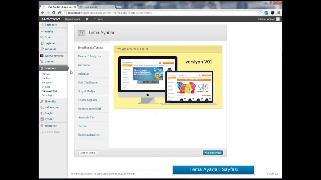Click the Yorumlar comment icon in sidebar
321x180 pixels.
(x=42, y=49)
